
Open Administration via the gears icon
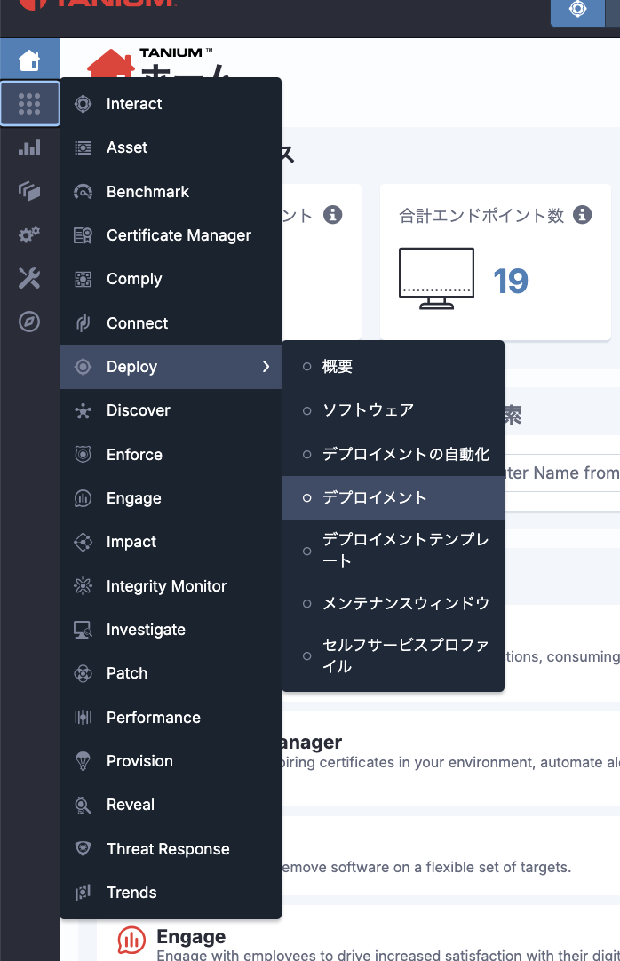point(29,234)
